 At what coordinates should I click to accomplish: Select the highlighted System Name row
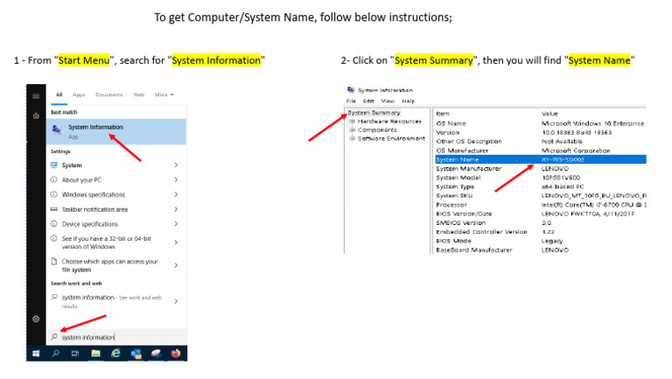(541, 159)
